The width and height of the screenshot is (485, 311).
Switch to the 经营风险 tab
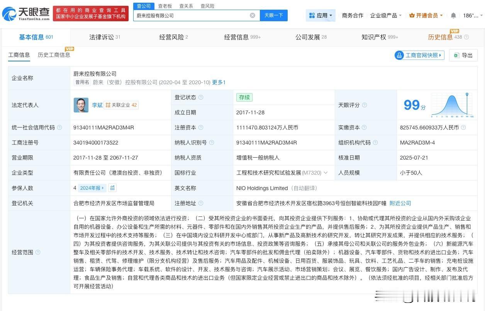point(173,37)
